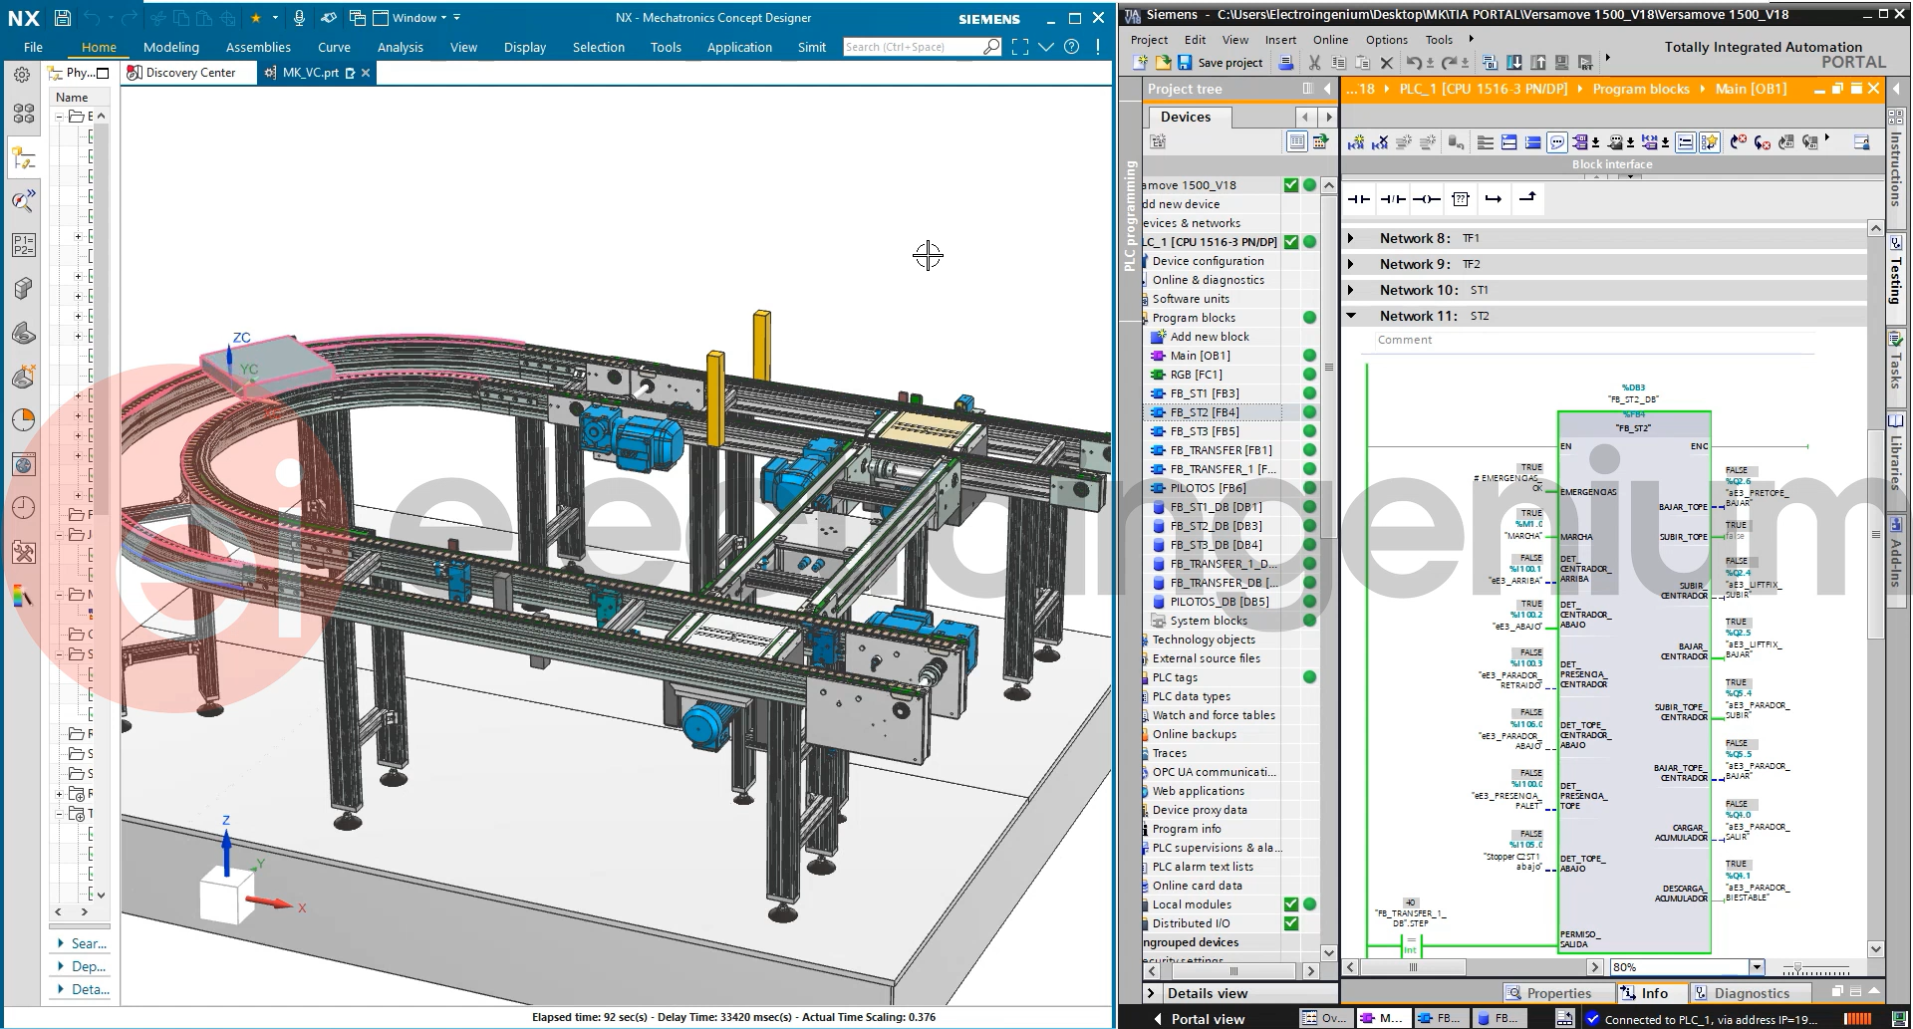Open the NX settings gear sidebar icon

(23, 75)
